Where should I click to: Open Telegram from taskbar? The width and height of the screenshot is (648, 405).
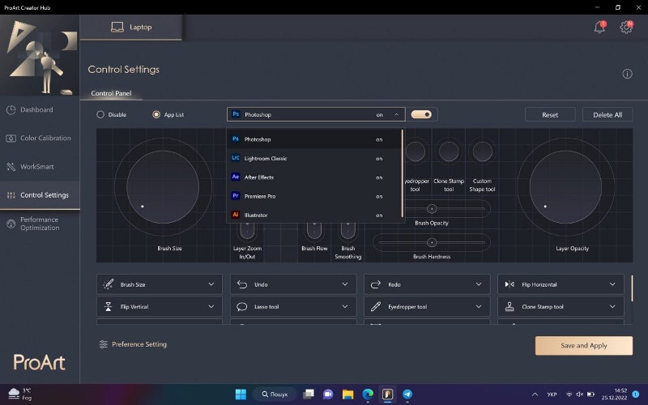(x=407, y=394)
